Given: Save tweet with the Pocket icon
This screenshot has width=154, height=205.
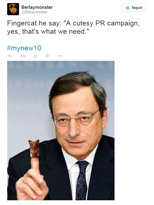Looking at the screenshot, I should [35, 56].
